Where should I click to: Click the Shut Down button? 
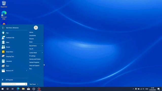[33, 84]
